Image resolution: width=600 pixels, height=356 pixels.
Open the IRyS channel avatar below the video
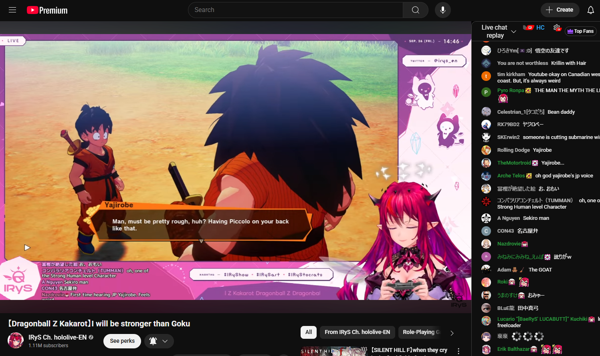click(x=16, y=340)
